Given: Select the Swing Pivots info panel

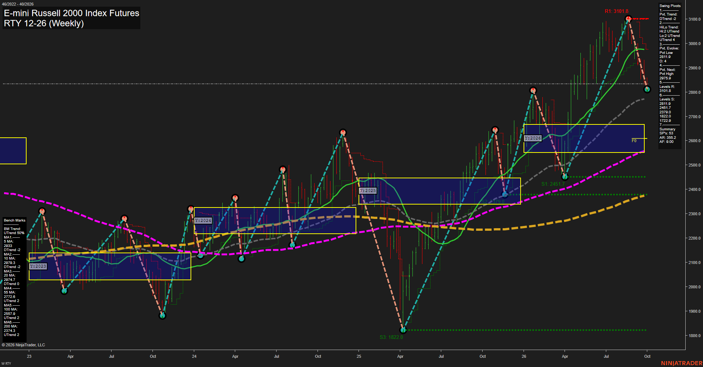Looking at the screenshot, I should [x=670, y=76].
